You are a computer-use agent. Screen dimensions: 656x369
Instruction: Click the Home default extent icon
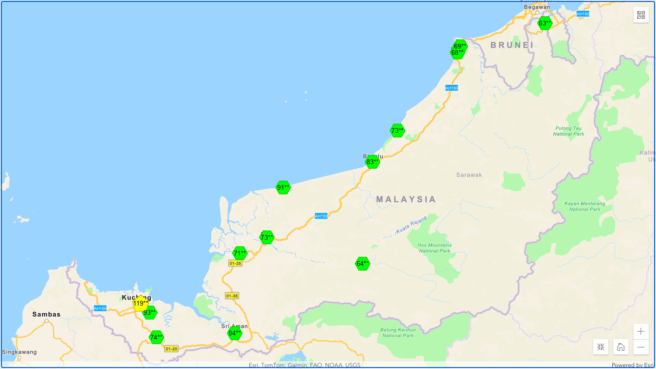tap(621, 347)
